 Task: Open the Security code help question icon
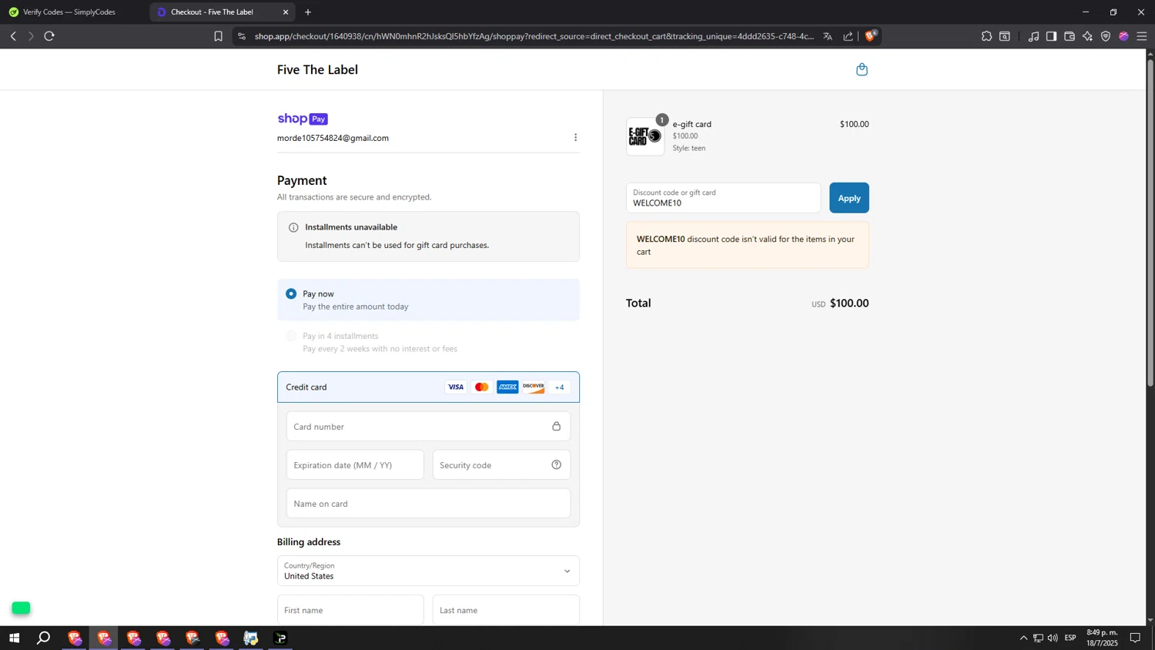pos(556,464)
